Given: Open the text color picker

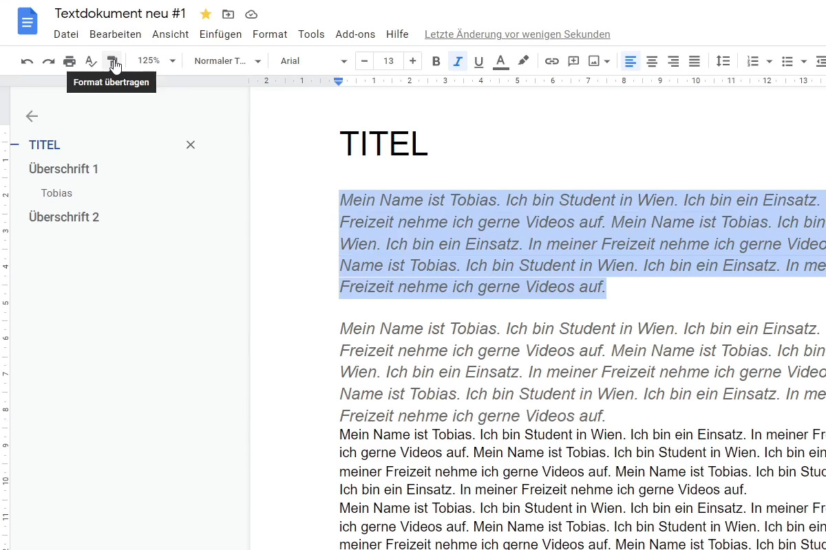Looking at the screenshot, I should click(501, 61).
